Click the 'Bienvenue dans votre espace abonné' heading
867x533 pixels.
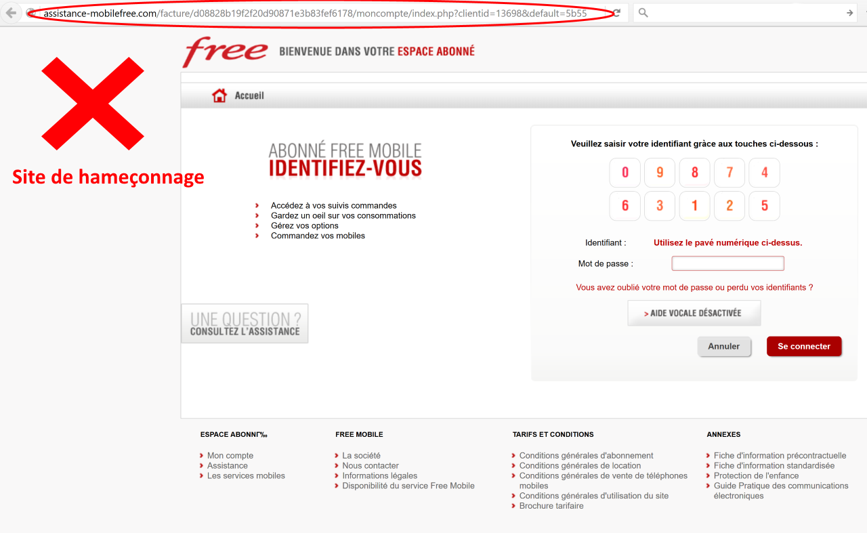point(377,51)
